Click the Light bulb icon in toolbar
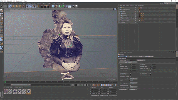Viewport: 178px width, 100px height. point(76,6)
